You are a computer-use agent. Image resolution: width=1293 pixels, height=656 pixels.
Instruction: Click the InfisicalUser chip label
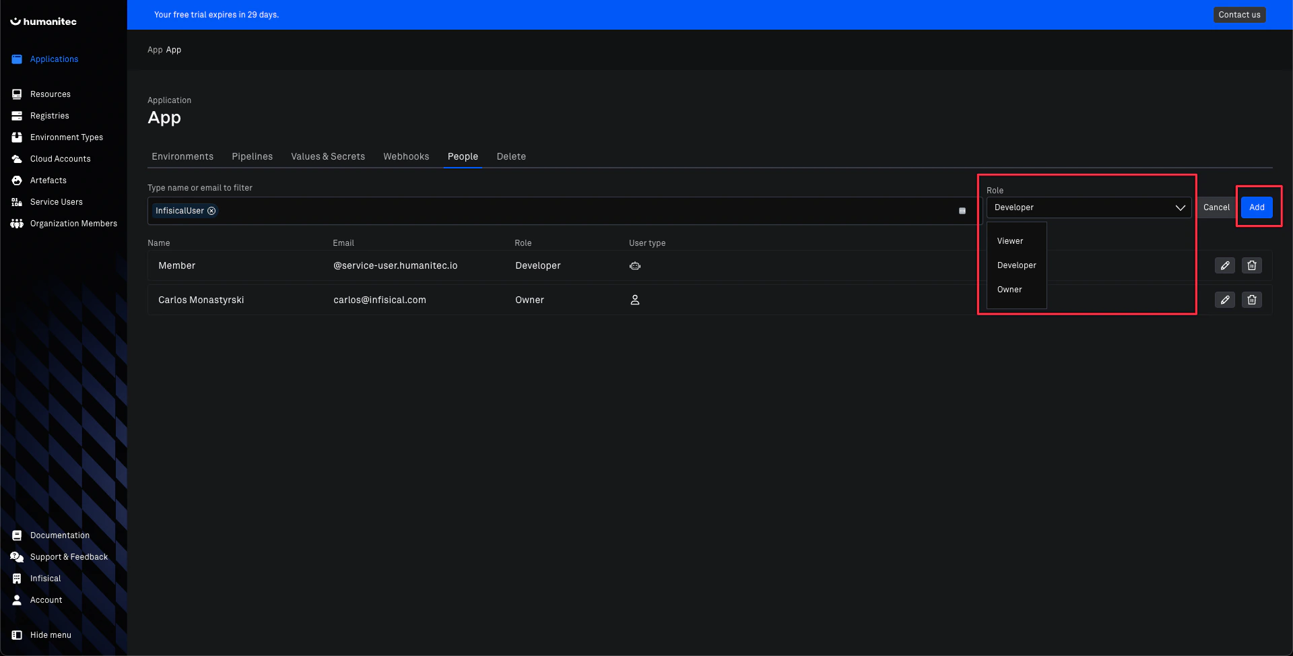point(180,211)
